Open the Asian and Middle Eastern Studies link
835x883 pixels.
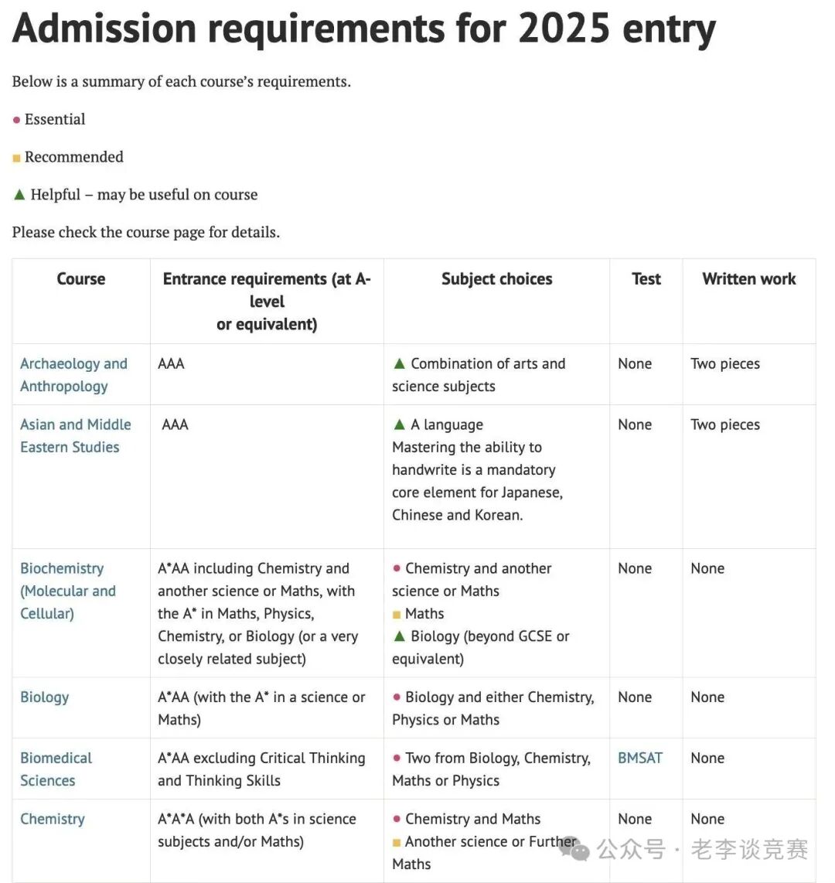[x=75, y=436]
